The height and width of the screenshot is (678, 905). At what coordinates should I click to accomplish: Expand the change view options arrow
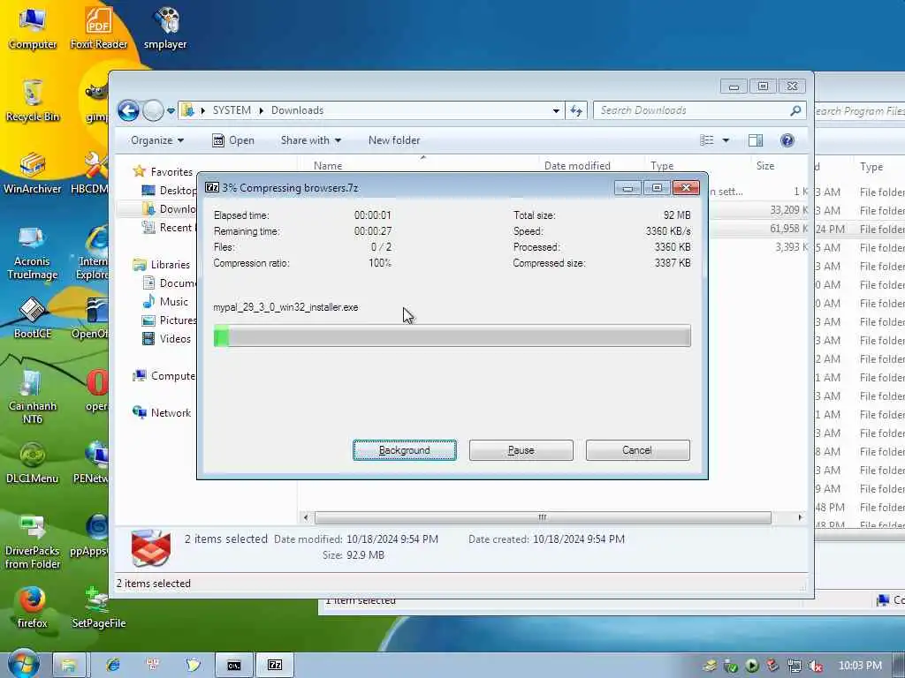click(x=726, y=140)
